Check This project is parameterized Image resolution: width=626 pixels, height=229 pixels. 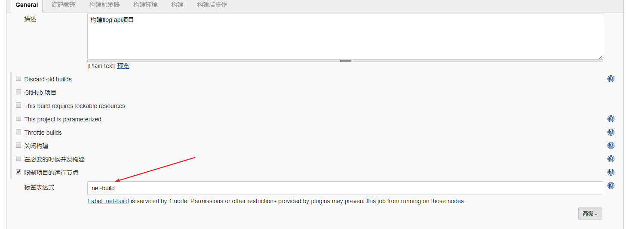[18, 119]
